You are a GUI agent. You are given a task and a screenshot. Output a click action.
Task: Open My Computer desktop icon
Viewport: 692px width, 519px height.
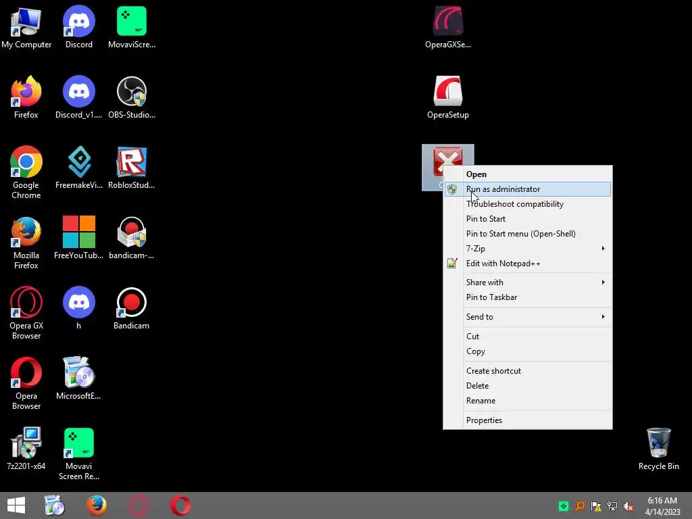(x=26, y=27)
